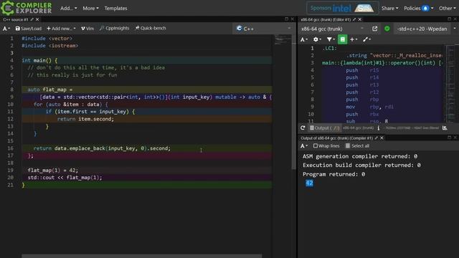The height and width of the screenshot is (258, 459).
Task: Open the More dropdown menu
Action: (x=90, y=8)
